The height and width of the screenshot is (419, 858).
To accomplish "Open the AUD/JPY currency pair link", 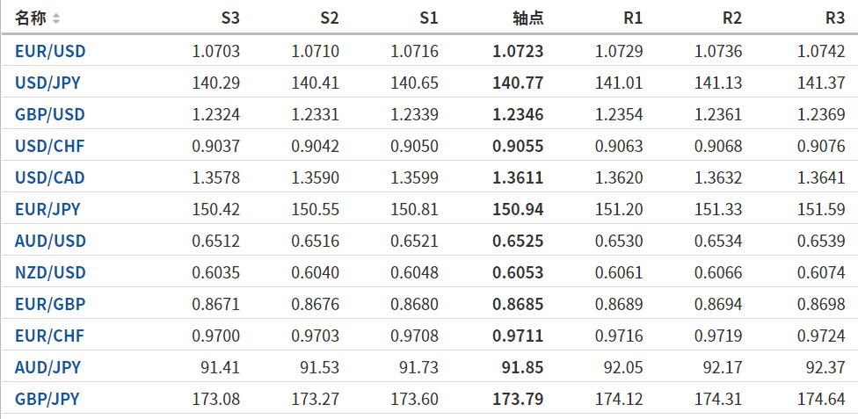I will coord(47,367).
